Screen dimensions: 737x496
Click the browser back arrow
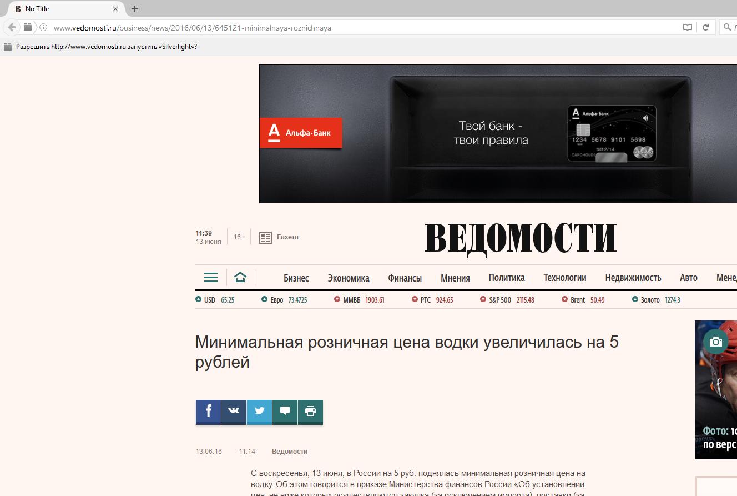click(12, 27)
